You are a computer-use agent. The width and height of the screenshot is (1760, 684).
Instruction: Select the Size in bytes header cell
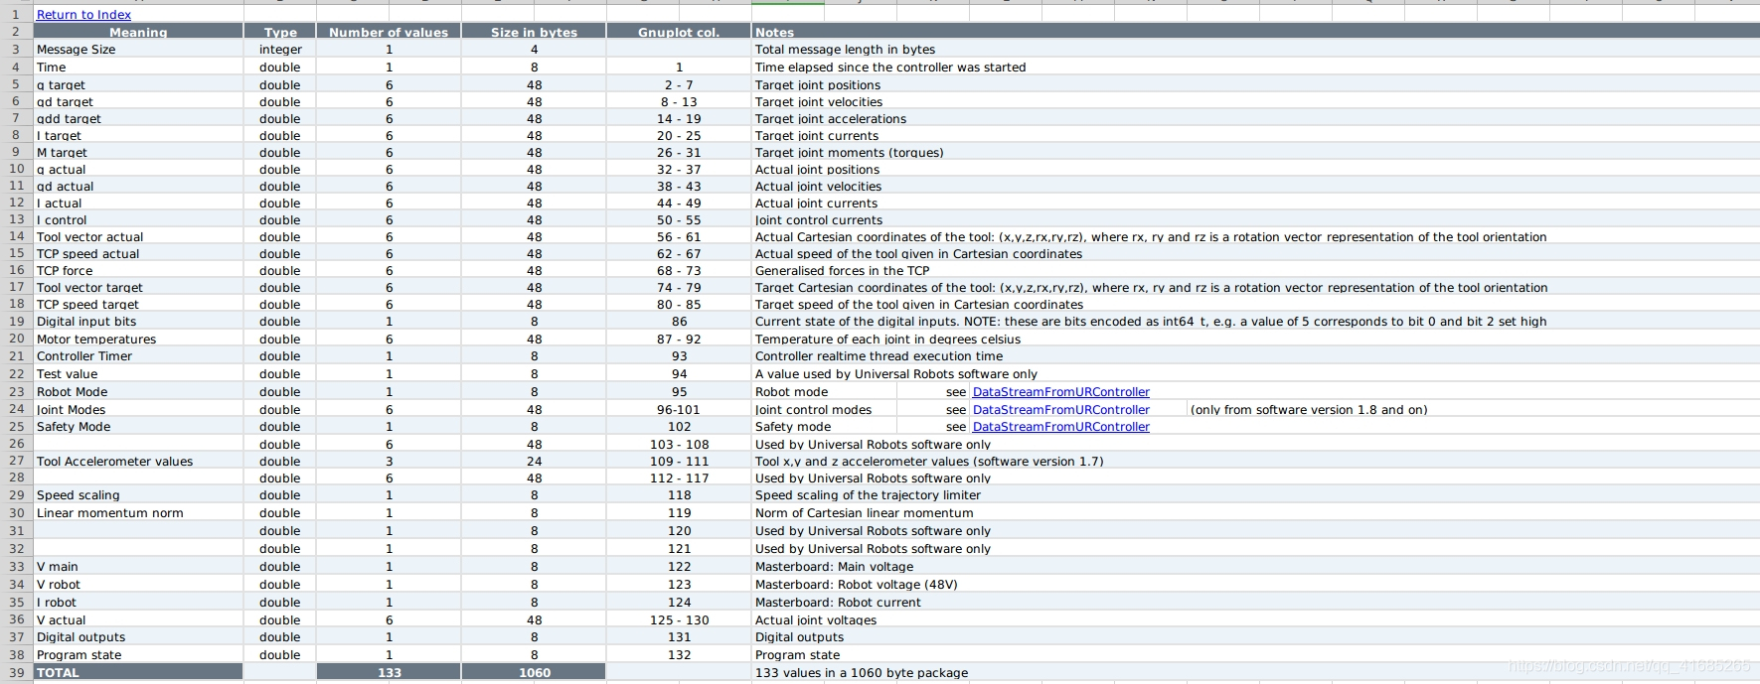534,32
